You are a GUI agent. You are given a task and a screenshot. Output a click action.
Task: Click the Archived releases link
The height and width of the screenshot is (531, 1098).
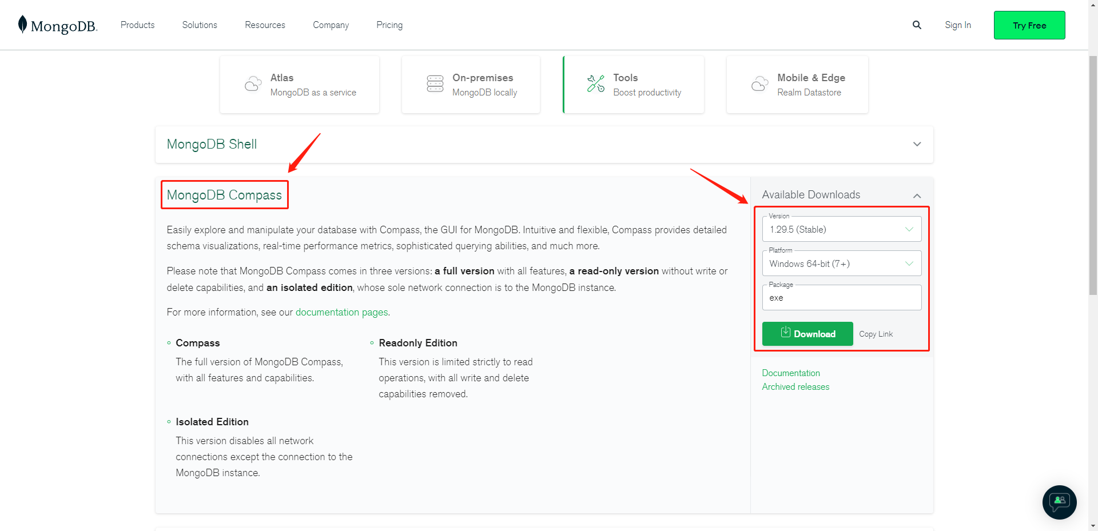[795, 387]
